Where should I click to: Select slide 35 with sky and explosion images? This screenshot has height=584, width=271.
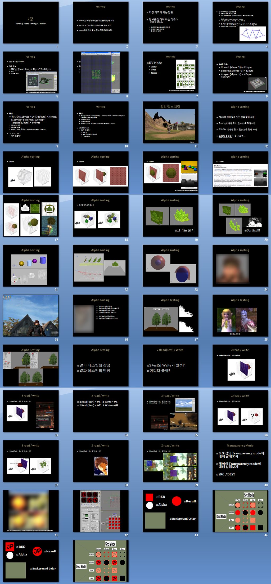pos(170,411)
